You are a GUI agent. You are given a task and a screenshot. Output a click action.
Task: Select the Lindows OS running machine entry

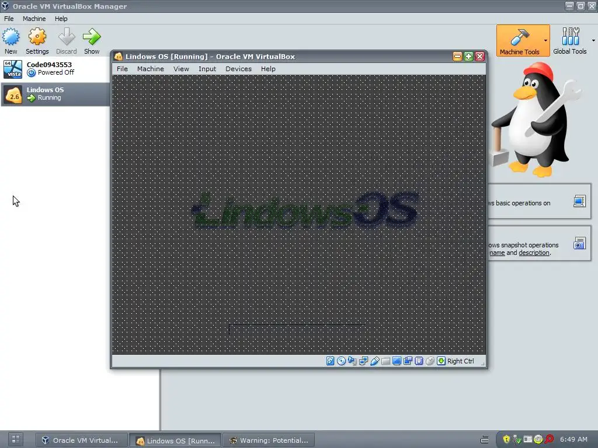(55, 94)
